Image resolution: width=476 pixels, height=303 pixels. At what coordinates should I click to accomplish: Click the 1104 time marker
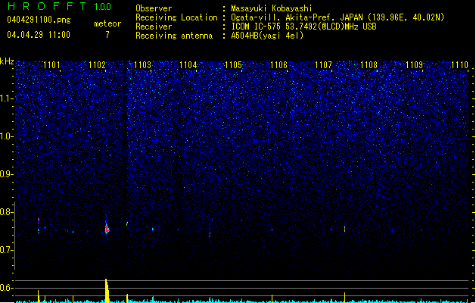coord(188,65)
